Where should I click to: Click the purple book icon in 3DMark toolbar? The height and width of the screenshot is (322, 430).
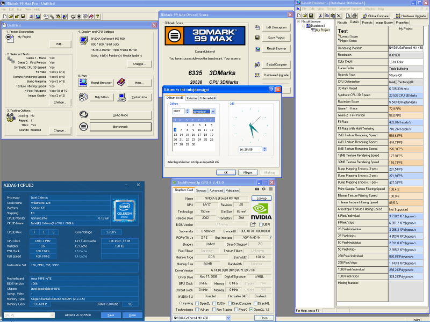click(91, 17)
